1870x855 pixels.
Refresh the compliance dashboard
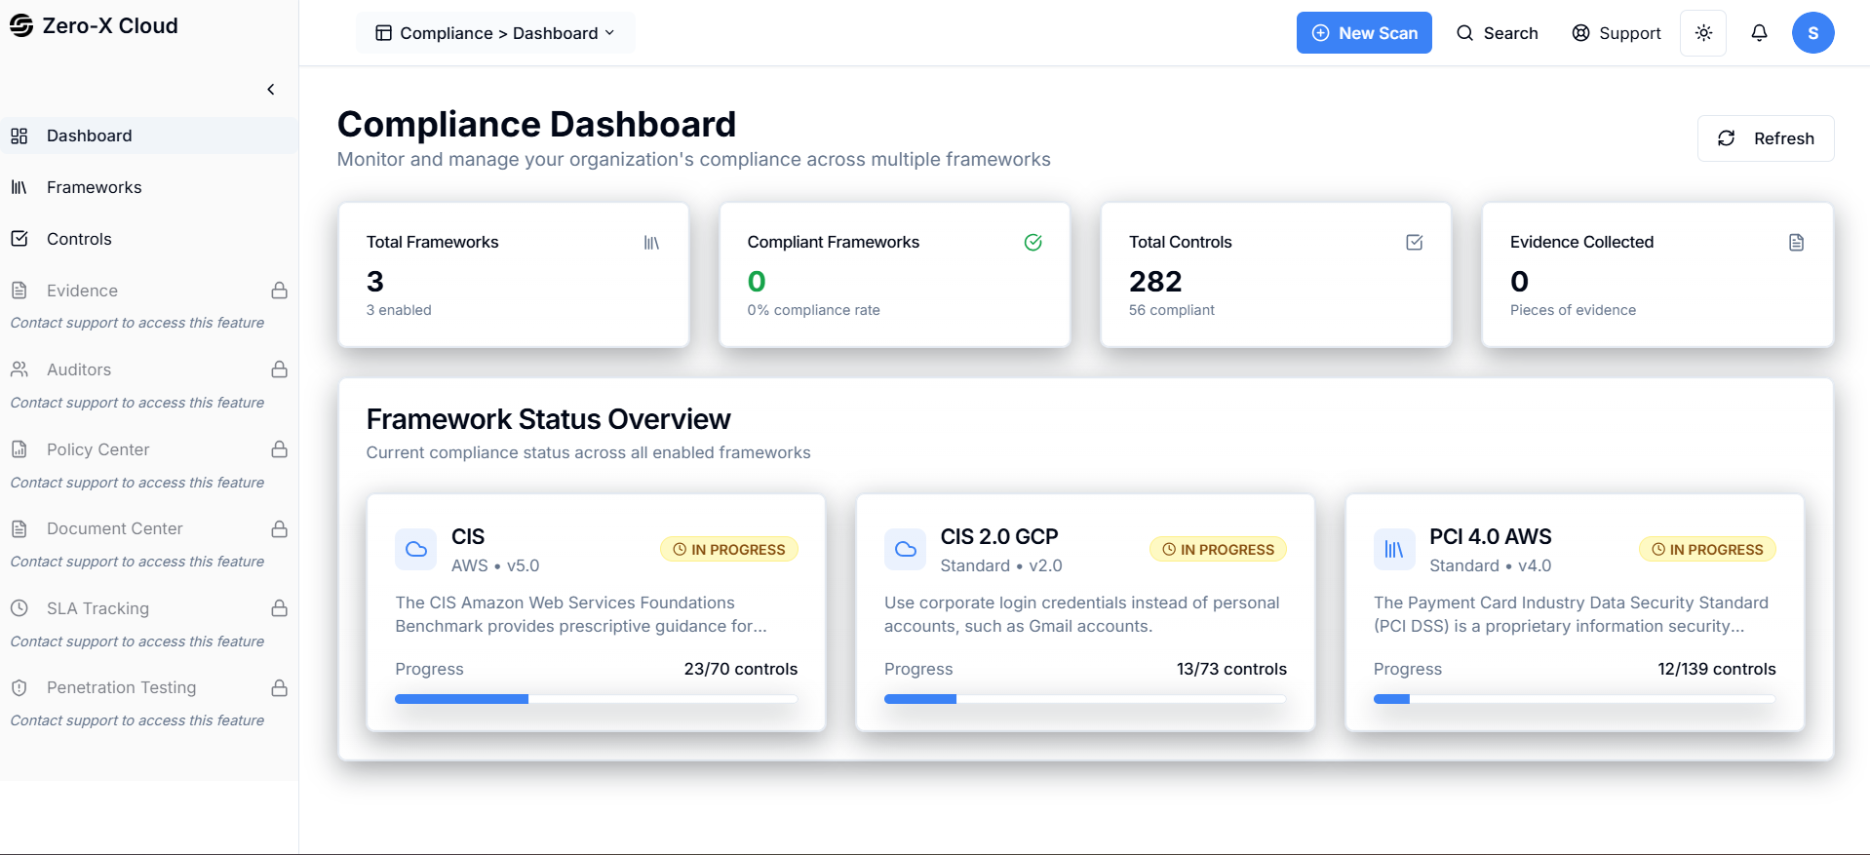[x=1766, y=138]
